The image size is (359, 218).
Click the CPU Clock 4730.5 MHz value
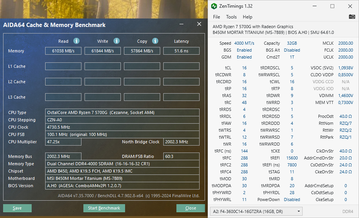click(x=122, y=127)
